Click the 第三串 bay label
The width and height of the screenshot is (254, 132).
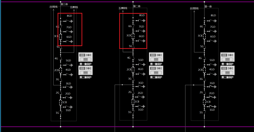click(64, 4)
